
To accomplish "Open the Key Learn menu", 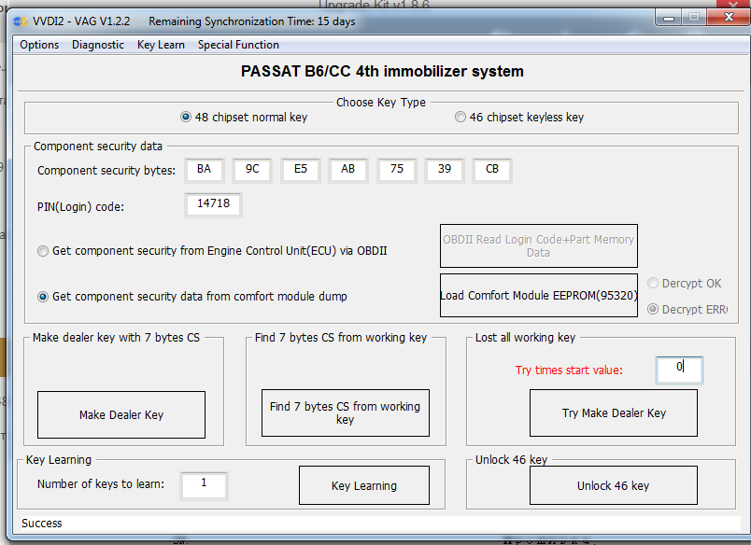I will [x=161, y=45].
